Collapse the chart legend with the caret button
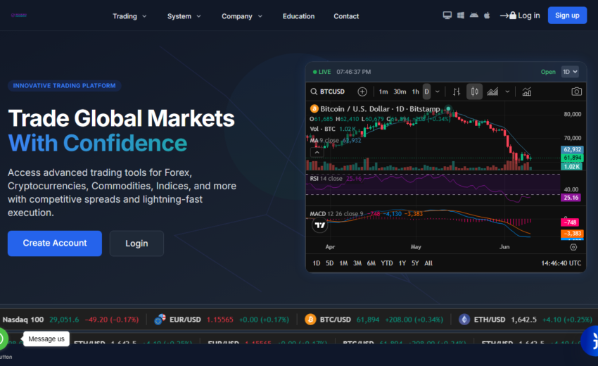Image resolution: width=598 pixels, height=366 pixels. pyautogui.click(x=317, y=152)
